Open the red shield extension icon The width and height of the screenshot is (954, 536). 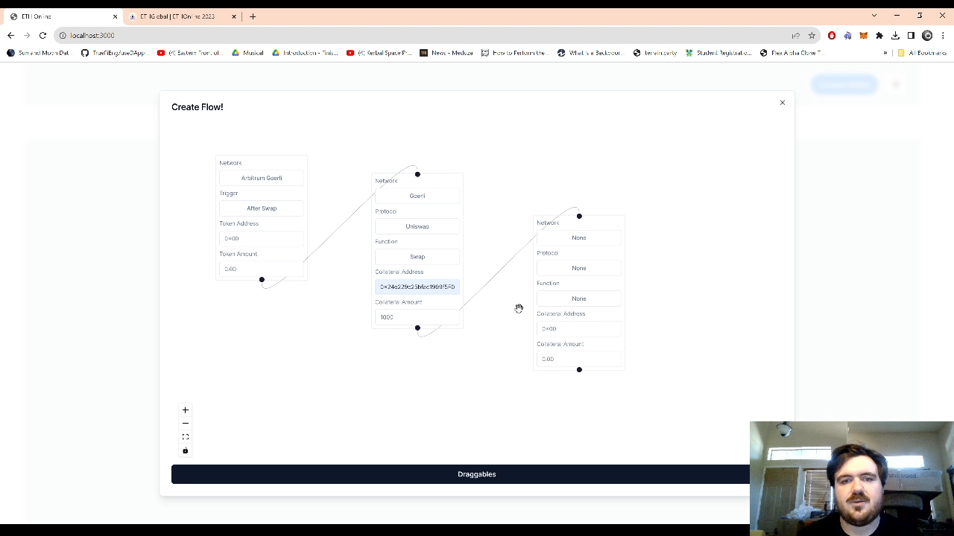832,36
